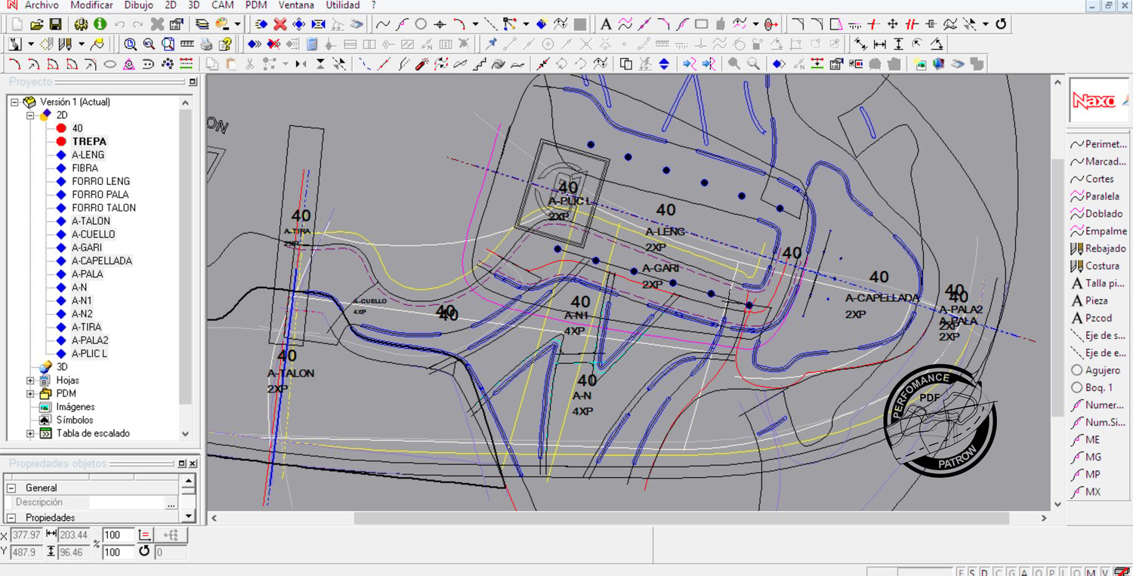Select the crosshair point tool

point(440,24)
